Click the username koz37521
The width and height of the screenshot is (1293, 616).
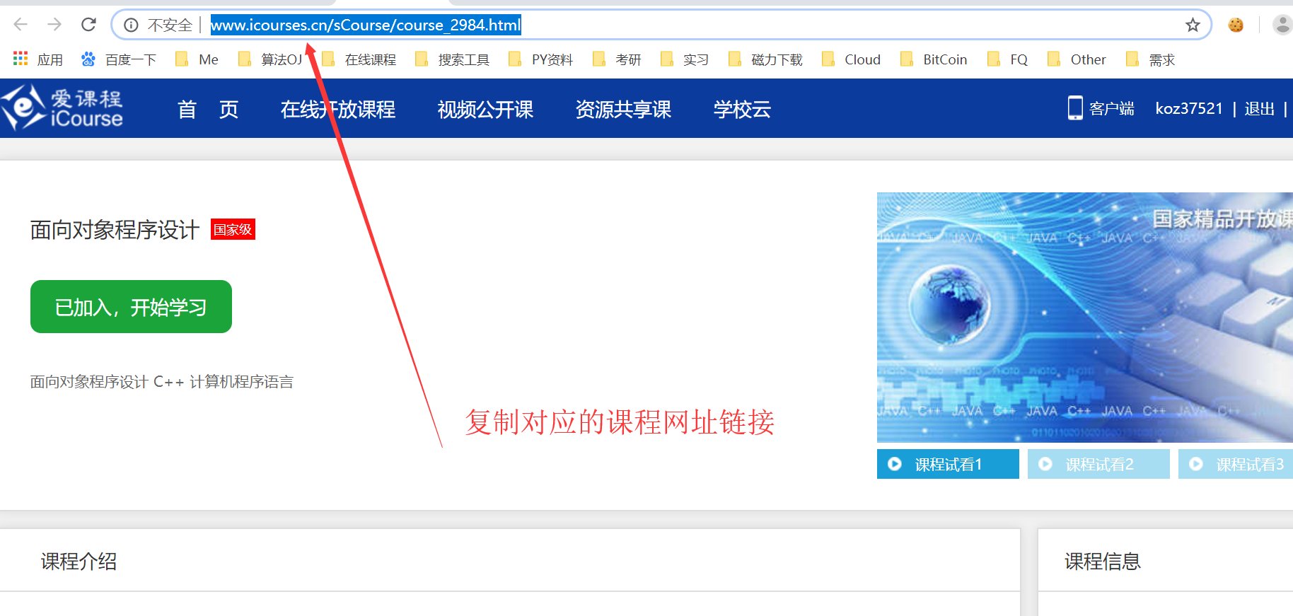[1188, 108]
